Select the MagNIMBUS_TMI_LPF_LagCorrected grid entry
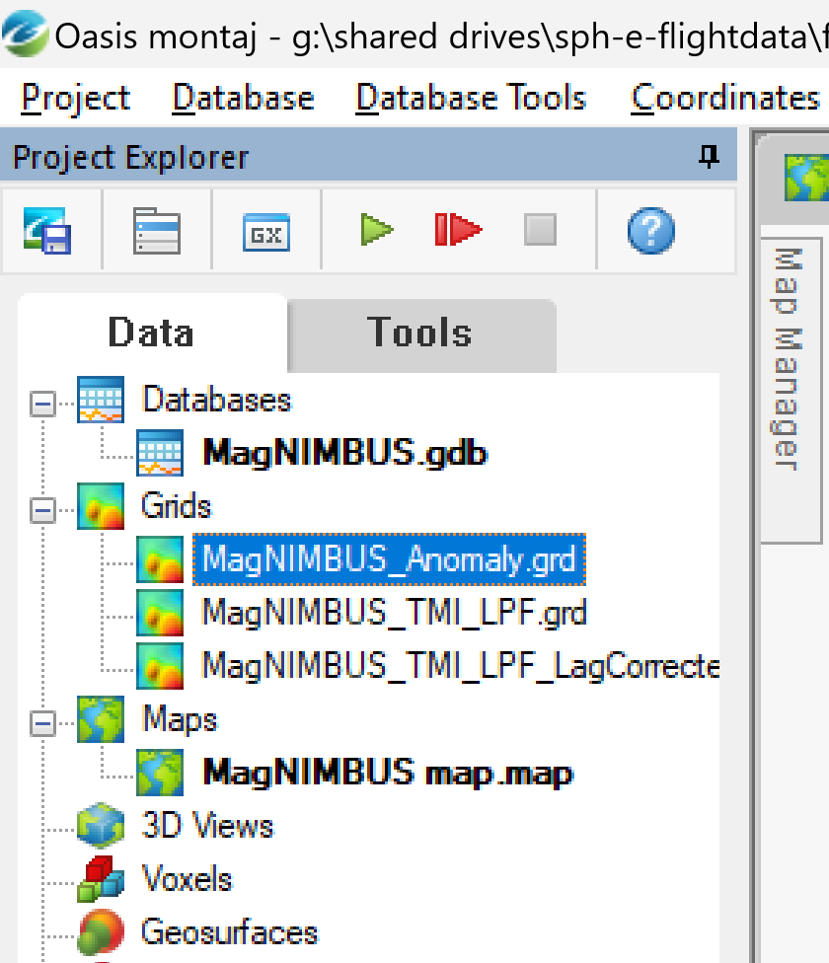This screenshot has height=963, width=829. coord(461,666)
